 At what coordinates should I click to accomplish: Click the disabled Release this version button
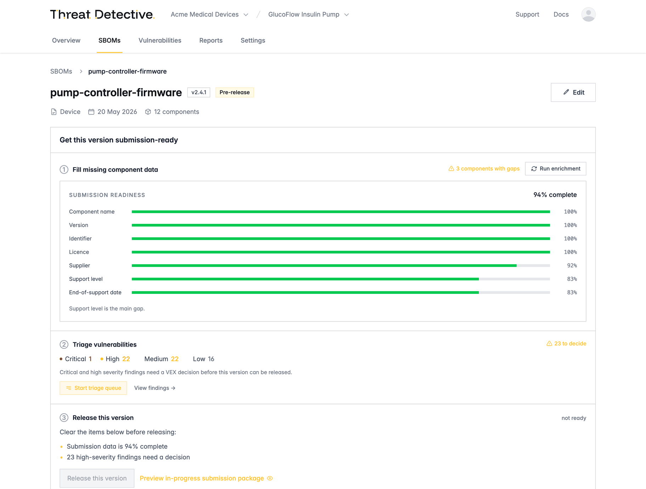[x=97, y=478]
